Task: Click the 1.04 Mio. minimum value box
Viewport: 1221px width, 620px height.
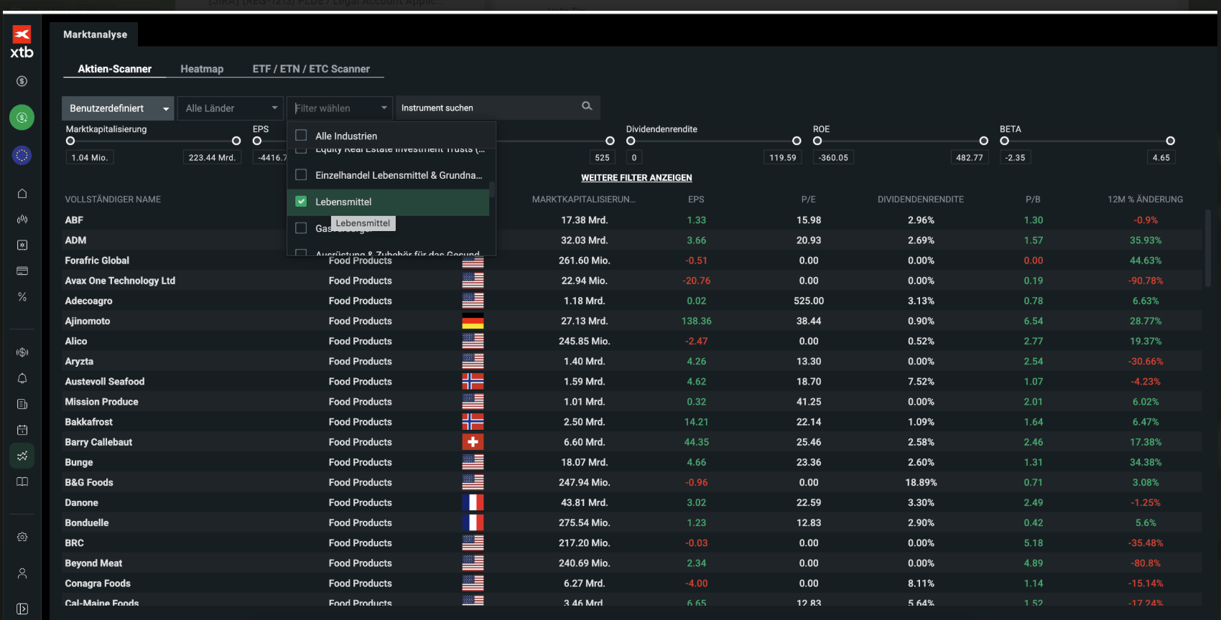Action: [x=90, y=158]
